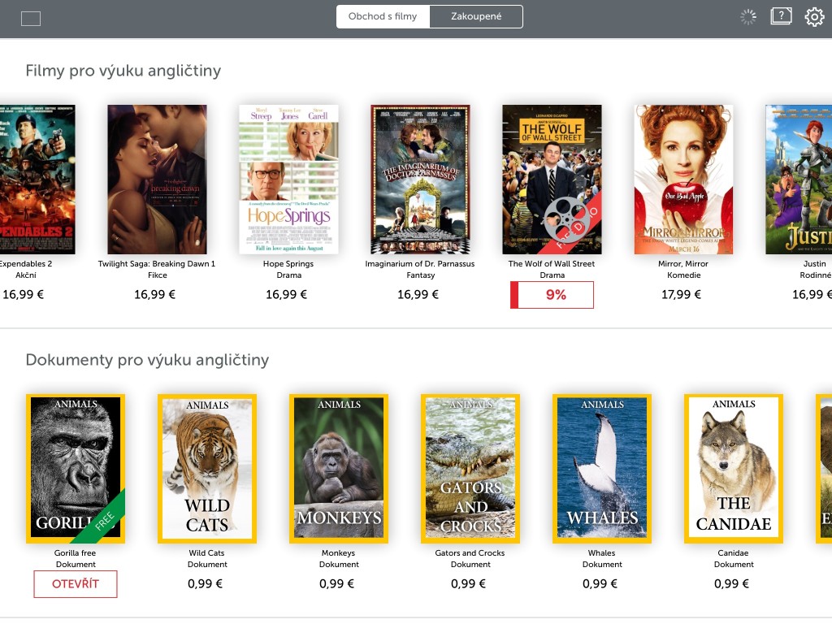Screen dimensions: 832x624
Task: Click the rectangle icon in top-left corner
Action: (31, 19)
